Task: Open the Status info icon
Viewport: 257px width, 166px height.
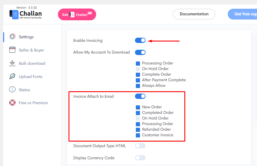Action: [x=12, y=89]
